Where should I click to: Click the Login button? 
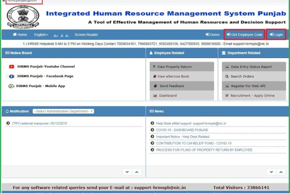(x=276, y=34)
